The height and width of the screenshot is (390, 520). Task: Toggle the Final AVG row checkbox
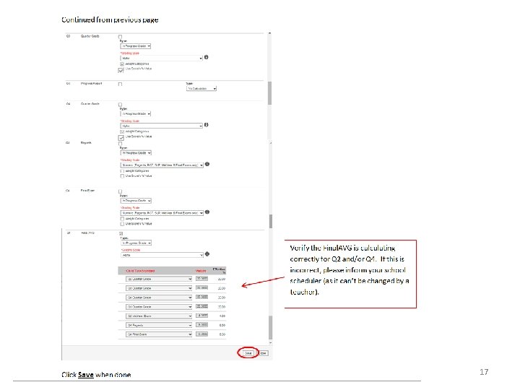[x=121, y=234]
